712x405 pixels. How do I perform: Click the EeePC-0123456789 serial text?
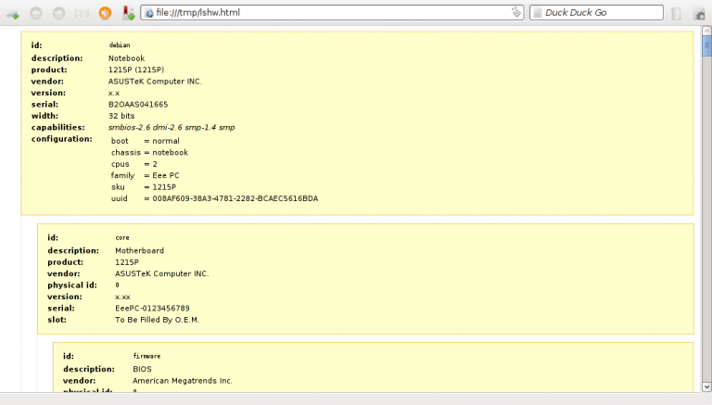(x=152, y=308)
